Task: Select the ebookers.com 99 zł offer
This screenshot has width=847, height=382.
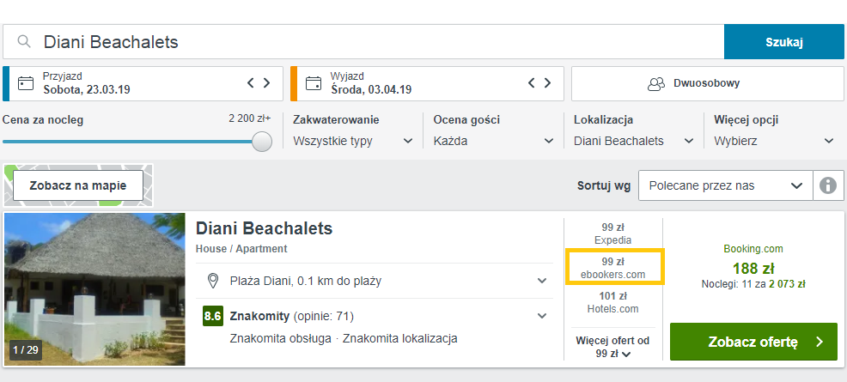Action: tap(613, 268)
